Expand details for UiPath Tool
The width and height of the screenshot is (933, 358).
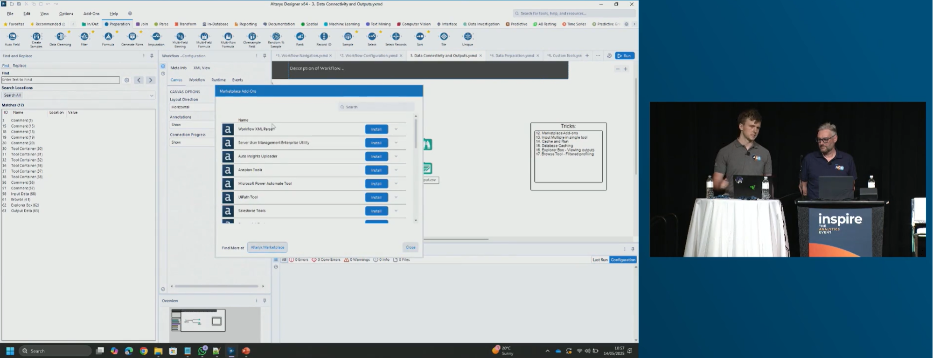coord(396,197)
